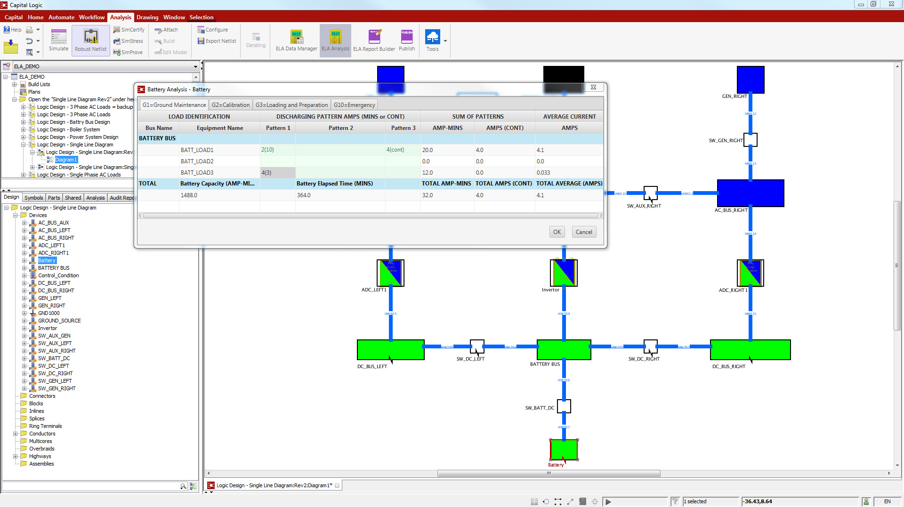The width and height of the screenshot is (904, 507).
Task: Click the dialog's horizontal scrollbar
Action: 370,216
